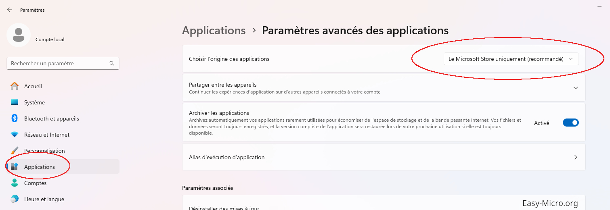Select the Système monitor icon
This screenshot has width=610, height=210.
click(15, 102)
